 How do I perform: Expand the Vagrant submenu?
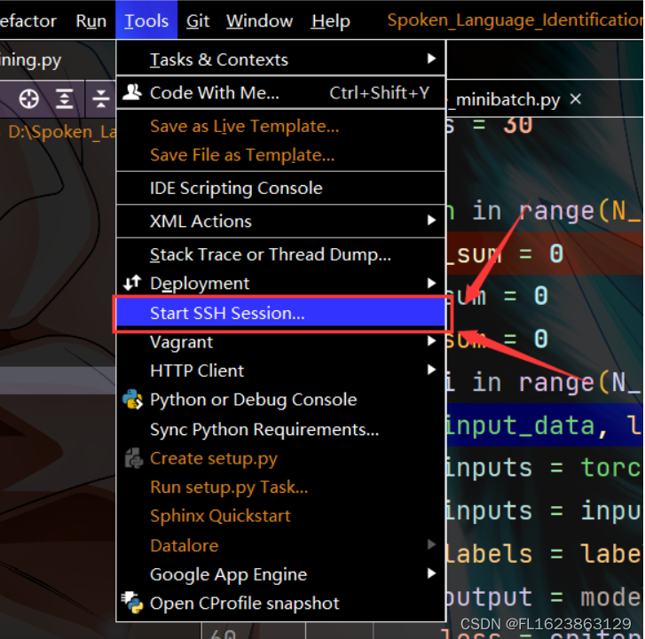click(281, 342)
